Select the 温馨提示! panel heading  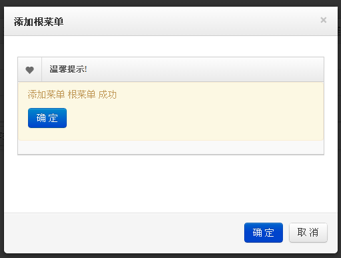tap(68, 69)
